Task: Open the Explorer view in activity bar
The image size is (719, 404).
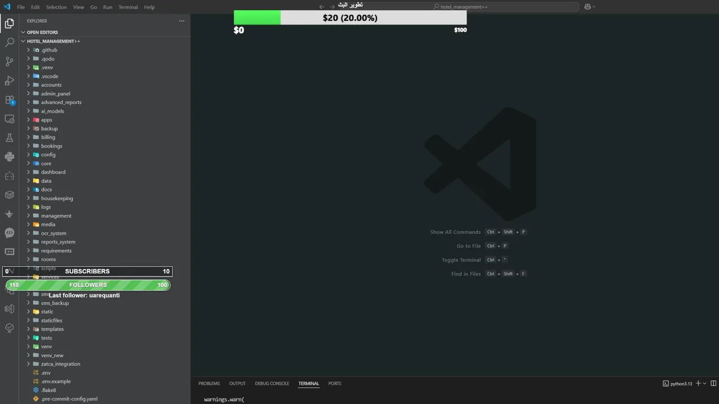Action: [10, 24]
